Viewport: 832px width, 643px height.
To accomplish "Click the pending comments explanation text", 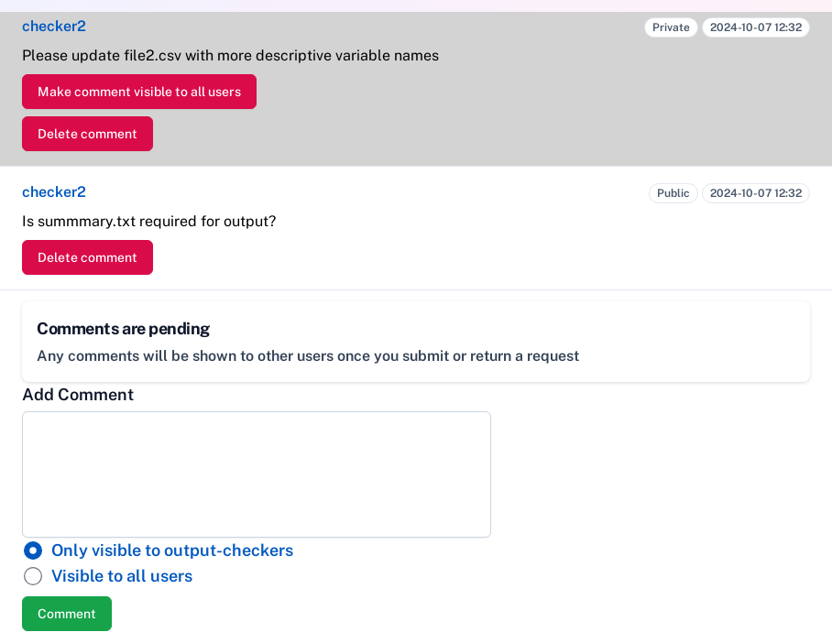I will click(307, 356).
